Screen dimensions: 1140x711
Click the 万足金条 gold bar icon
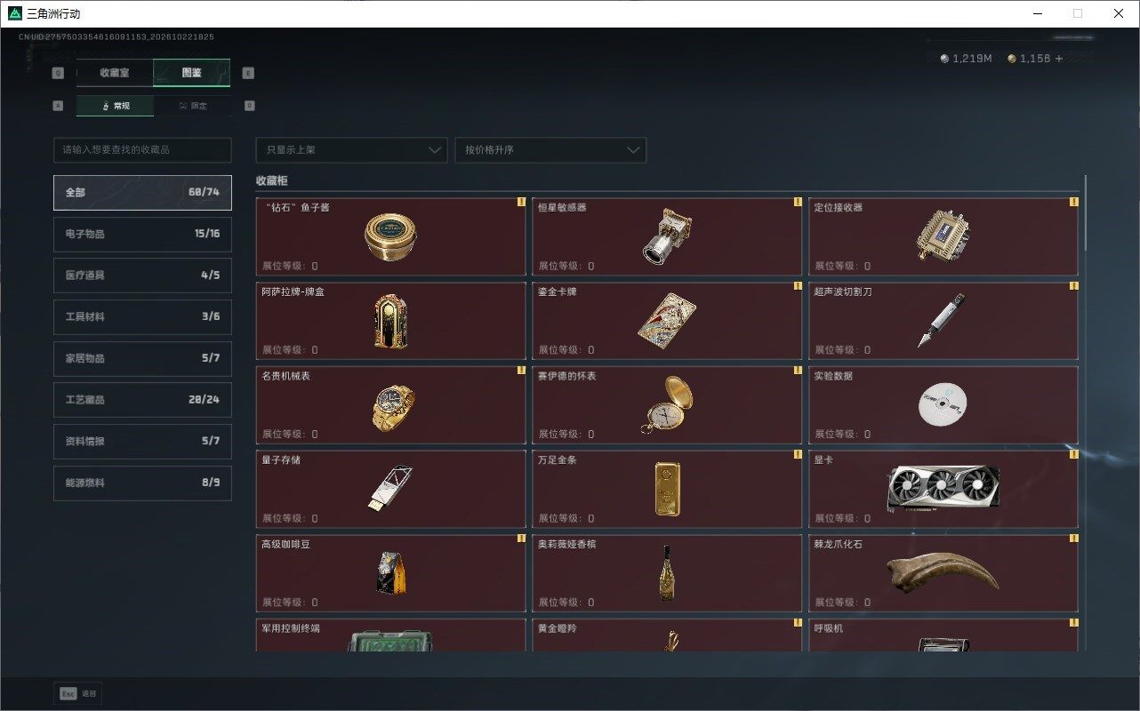(667, 488)
